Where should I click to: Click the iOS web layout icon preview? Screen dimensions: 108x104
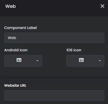[81, 60]
